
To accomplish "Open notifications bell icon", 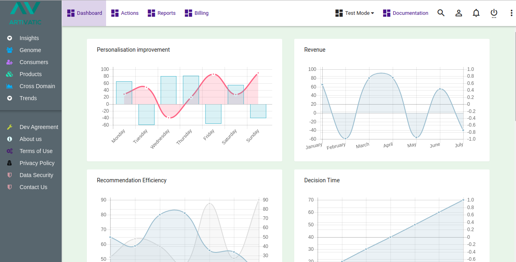I will (x=476, y=13).
